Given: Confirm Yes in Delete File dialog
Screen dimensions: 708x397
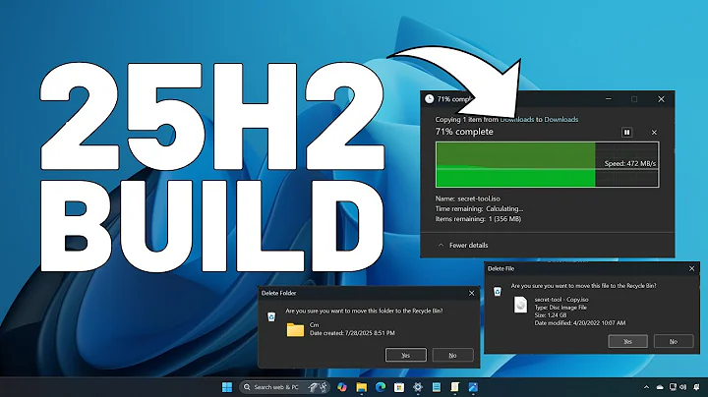Looking at the screenshot, I should tap(627, 342).
